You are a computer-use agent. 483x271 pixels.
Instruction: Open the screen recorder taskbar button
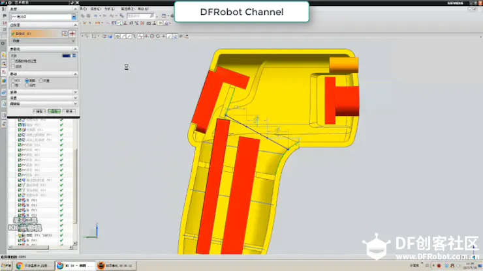116,266
